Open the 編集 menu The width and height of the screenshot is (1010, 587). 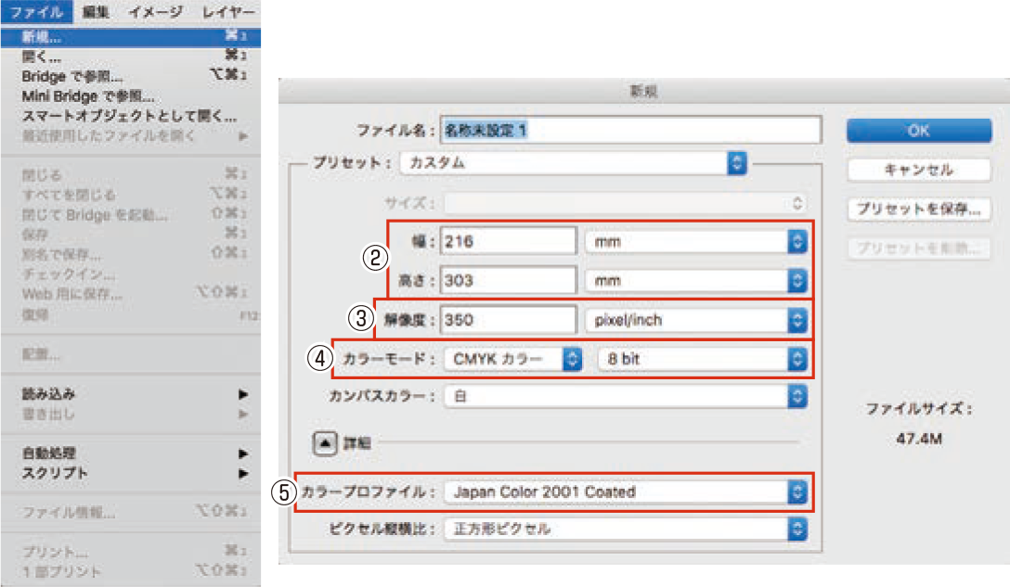(96, 12)
